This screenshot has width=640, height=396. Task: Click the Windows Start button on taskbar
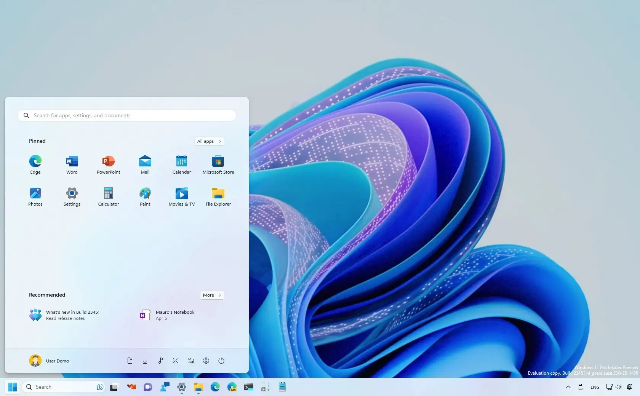12,387
